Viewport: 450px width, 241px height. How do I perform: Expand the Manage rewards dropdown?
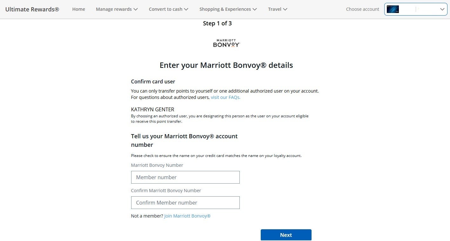tap(117, 9)
